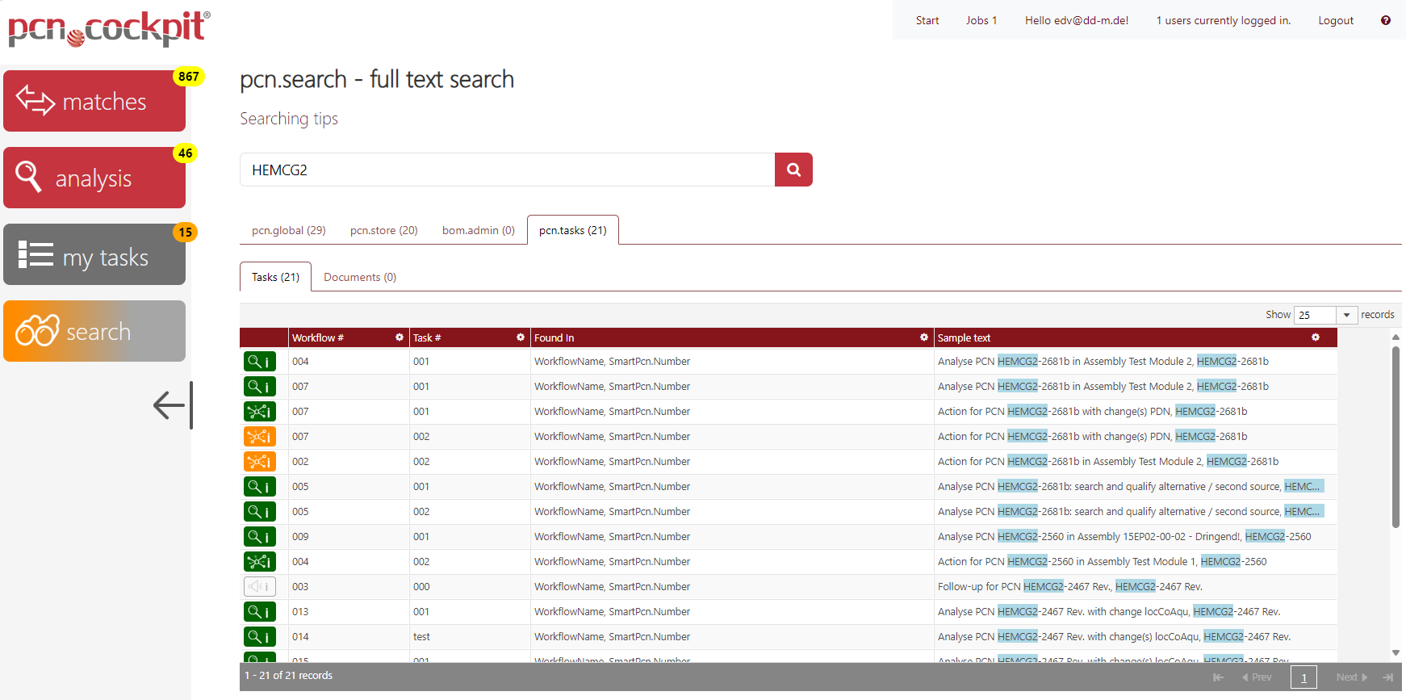Open orange action icon for workflow 002 task 002
Viewport: 1406px width, 700px height.
pos(260,462)
